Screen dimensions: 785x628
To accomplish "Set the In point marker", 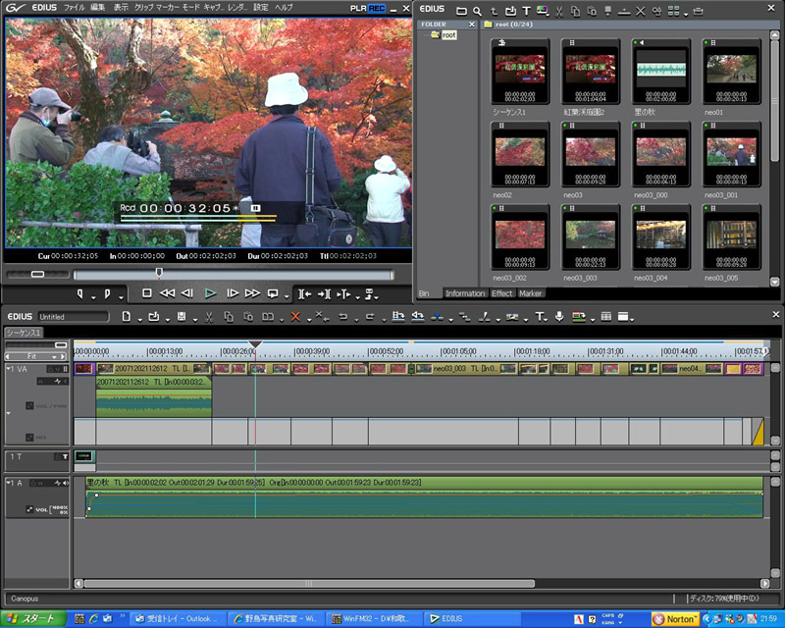I will (80, 294).
